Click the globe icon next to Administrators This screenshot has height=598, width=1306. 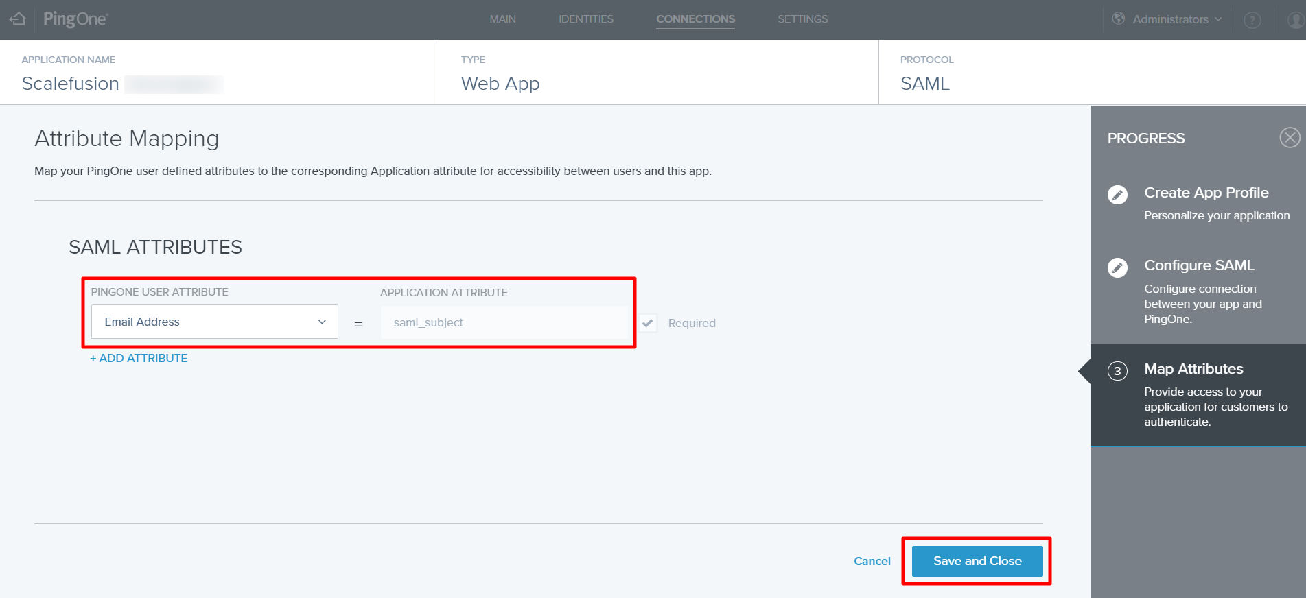click(x=1119, y=19)
